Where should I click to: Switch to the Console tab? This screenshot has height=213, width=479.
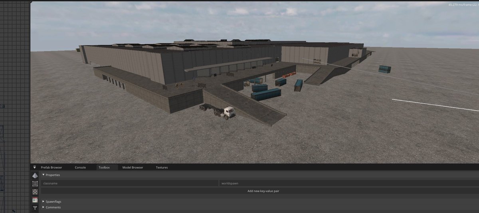(80, 168)
